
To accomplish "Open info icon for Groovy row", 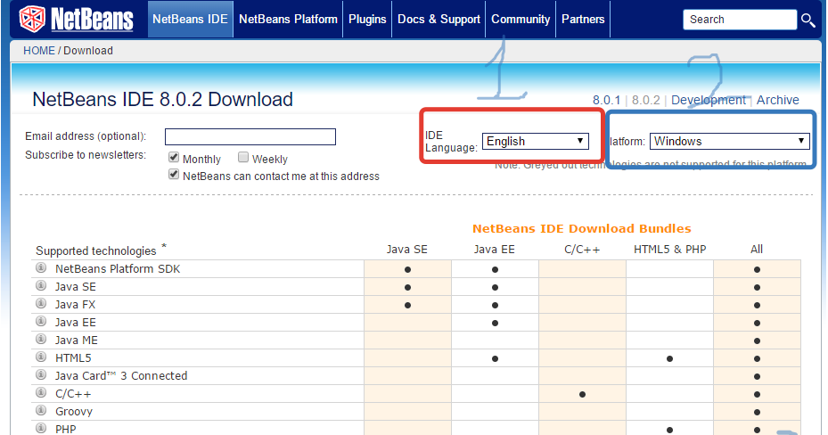I will tap(41, 410).
